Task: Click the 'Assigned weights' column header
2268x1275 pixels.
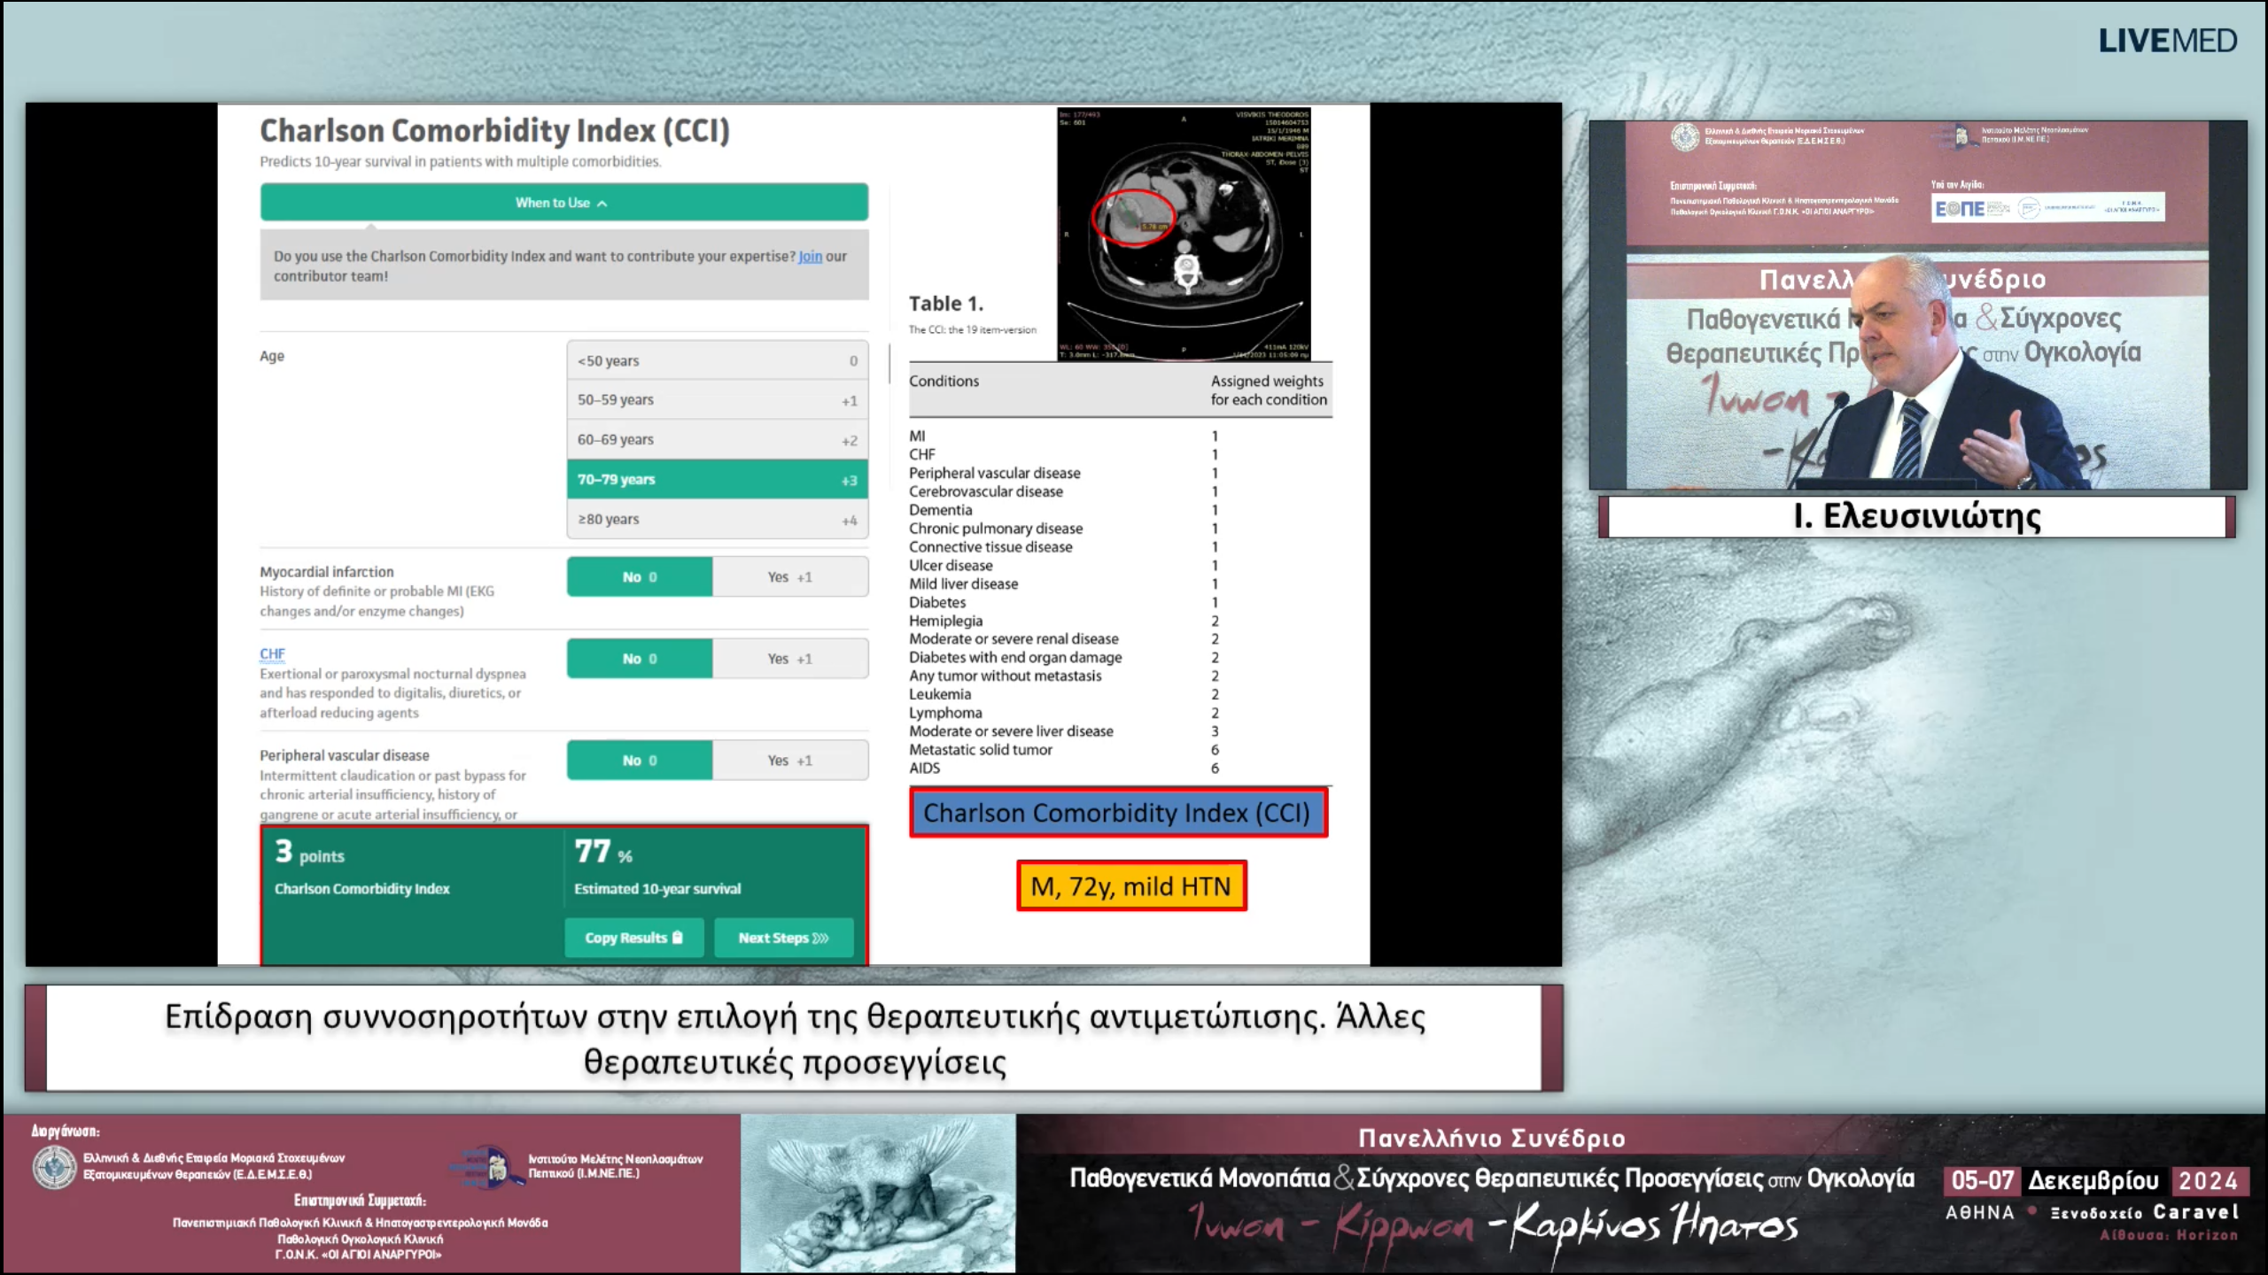Action: point(1269,390)
